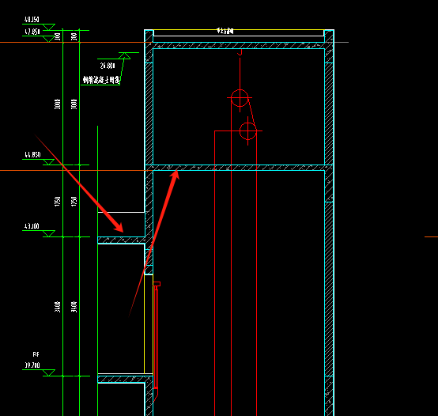The width and height of the screenshot is (438, 416).
Task: Select the white label text on the shaft roof
Action: (x=225, y=31)
